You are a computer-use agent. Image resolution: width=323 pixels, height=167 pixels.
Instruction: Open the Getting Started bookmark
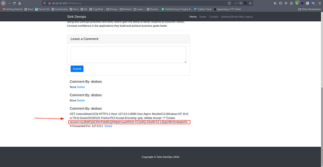pos(12,9)
